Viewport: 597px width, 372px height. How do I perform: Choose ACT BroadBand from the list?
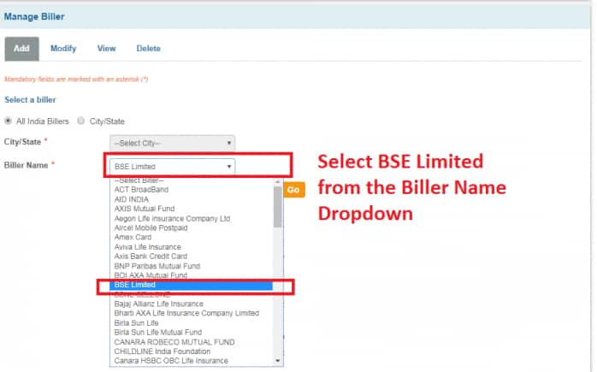[142, 189]
